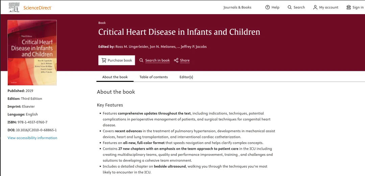Click the Search in book magnifier icon
Image resolution: width=365 pixels, height=176 pixels.
[141, 60]
